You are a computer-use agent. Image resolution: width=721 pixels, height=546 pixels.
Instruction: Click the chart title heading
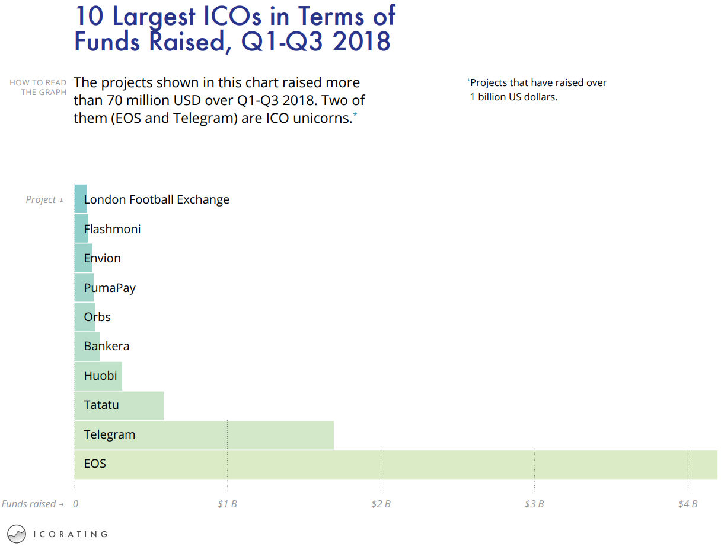click(234, 28)
